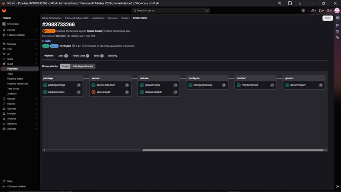The width and height of the screenshot is (341, 192).
Task: Open Test cases in sidebar
Action: (x=13, y=89)
